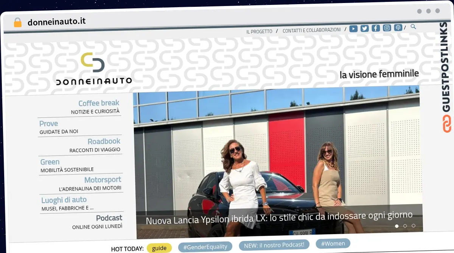The width and height of the screenshot is (454, 253).
Task: Open the Facebook social icon
Action: click(376, 28)
